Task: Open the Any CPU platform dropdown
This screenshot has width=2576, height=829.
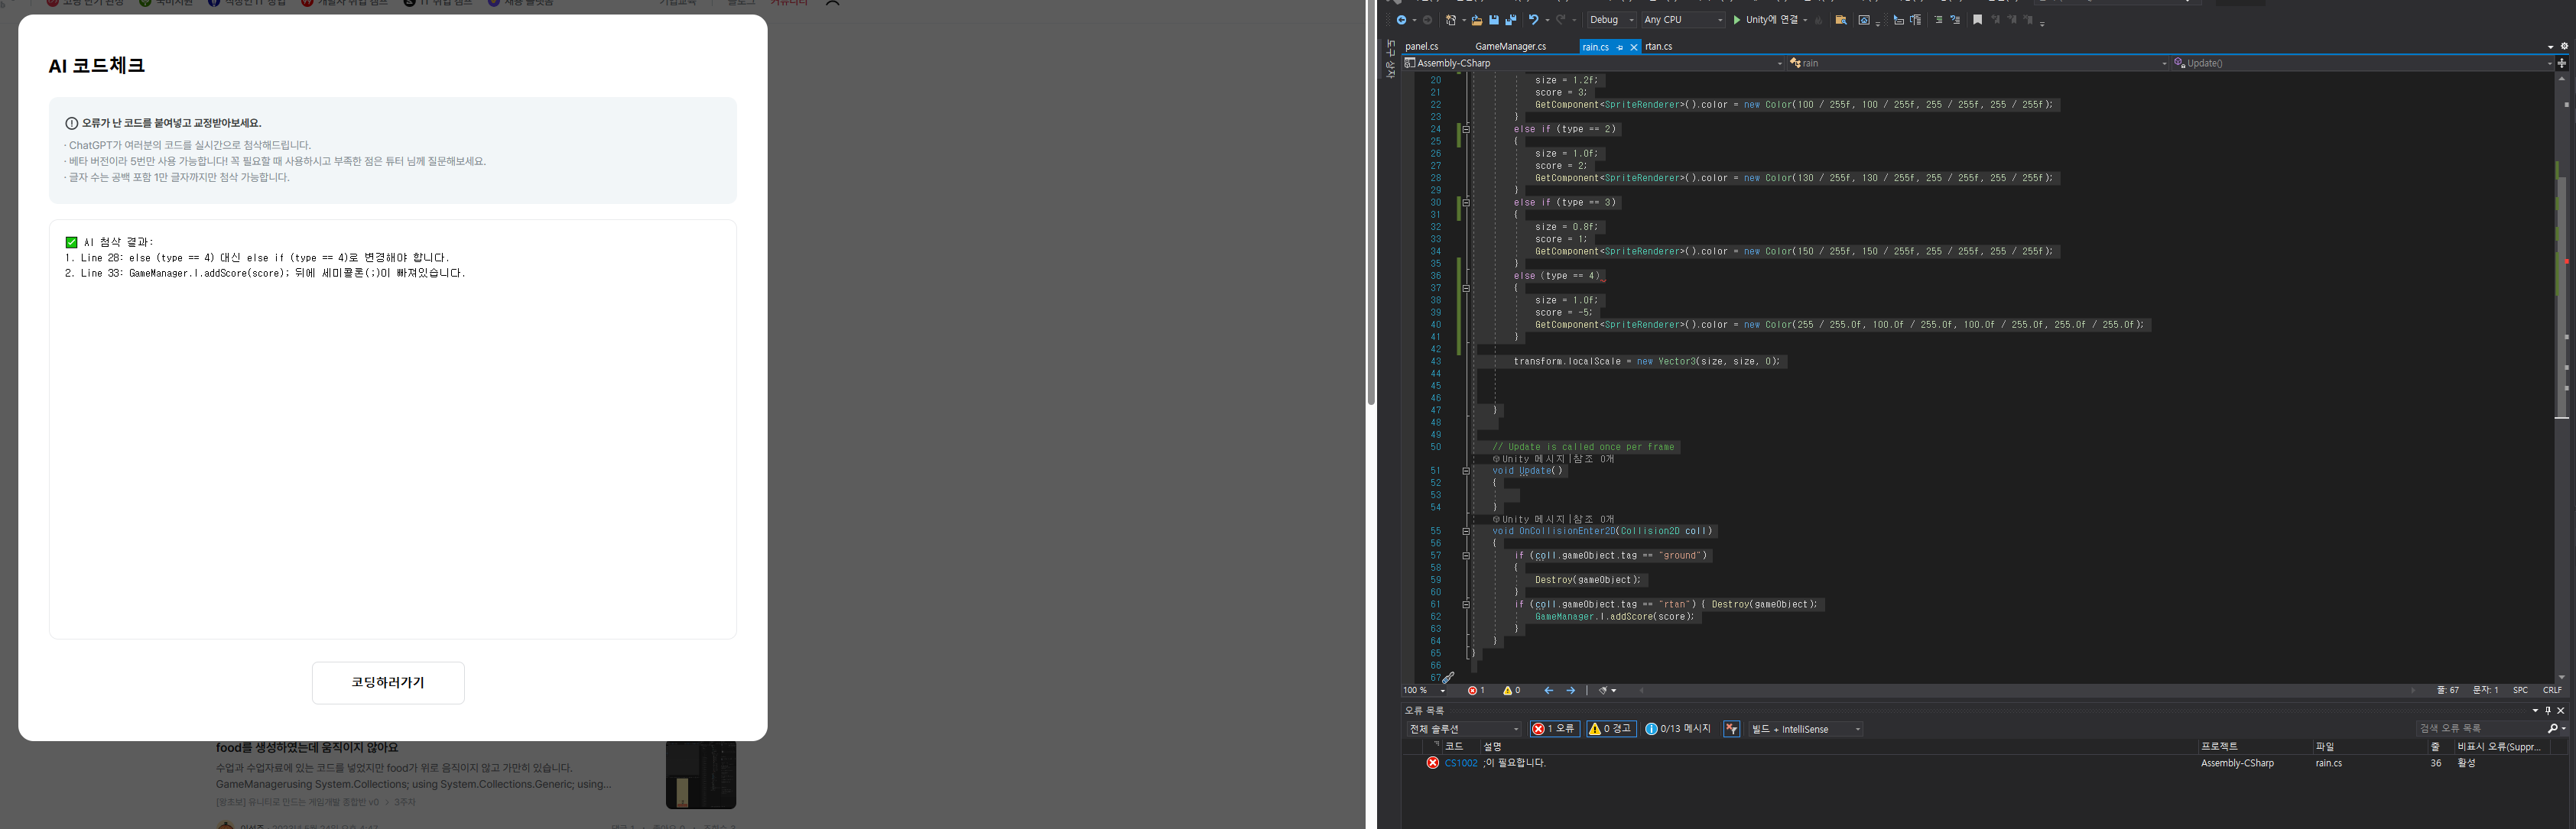Action: pyautogui.click(x=1684, y=20)
